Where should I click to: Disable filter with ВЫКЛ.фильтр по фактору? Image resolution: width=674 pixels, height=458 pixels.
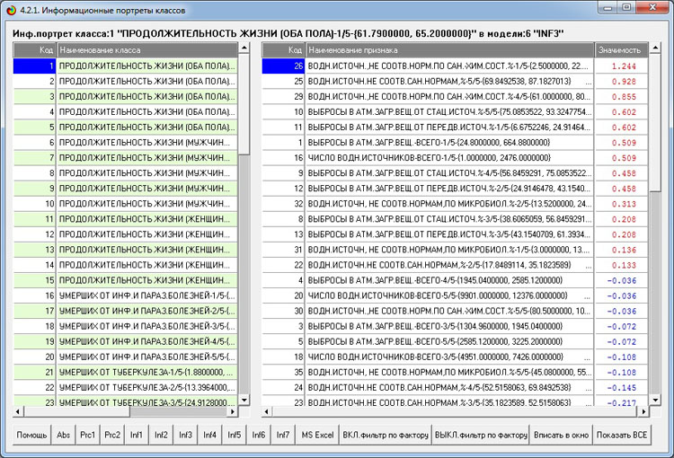tap(481, 435)
